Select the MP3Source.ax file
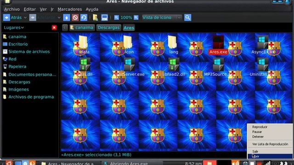The image size is (294, 165). (x=218, y=67)
